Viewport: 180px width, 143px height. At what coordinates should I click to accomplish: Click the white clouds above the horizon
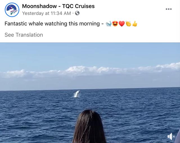coord(90,70)
